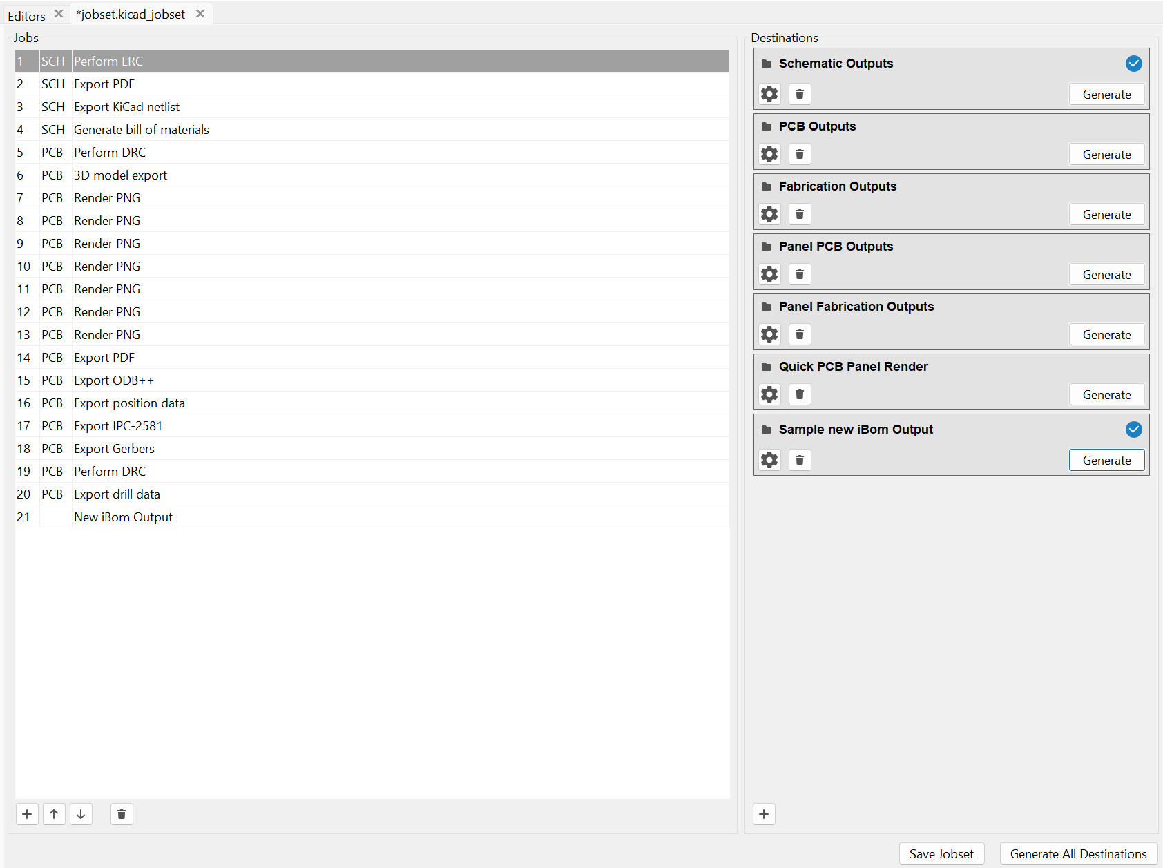The width and height of the screenshot is (1163, 868).
Task: Click the checkmark badge on Schematic Outputs
Action: coord(1133,64)
